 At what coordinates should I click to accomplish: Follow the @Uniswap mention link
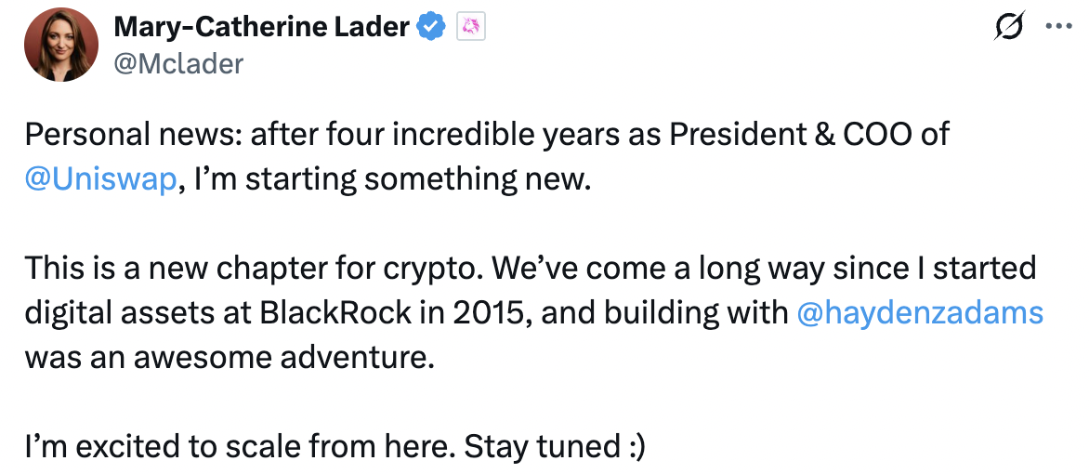click(100, 179)
